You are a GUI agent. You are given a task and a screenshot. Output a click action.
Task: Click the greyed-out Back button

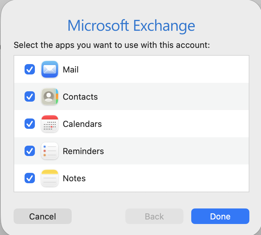pyautogui.click(x=154, y=217)
